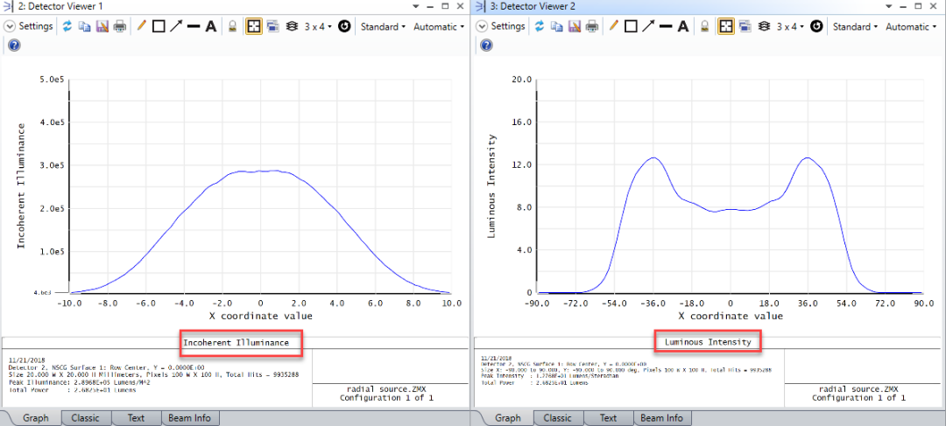Print the Detector Viewer 1 window
This screenshot has height=426, width=946.
pos(120,26)
